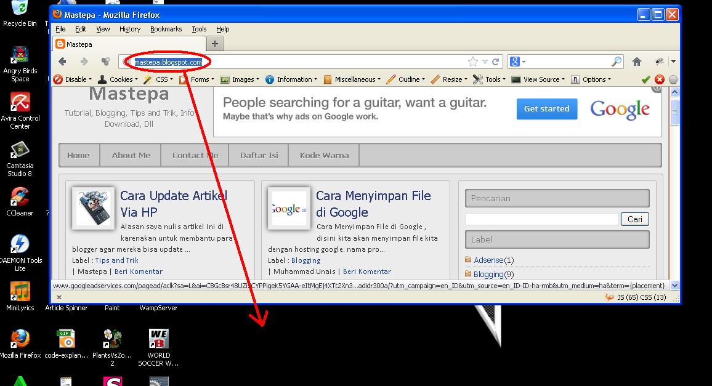Click the Kode Warna navigation item
Screen dimensions: 712x386
323,155
